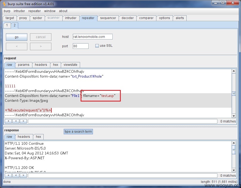Screen dimensions: 241x188
Task: Open the response headers tab
Action: 24,137
